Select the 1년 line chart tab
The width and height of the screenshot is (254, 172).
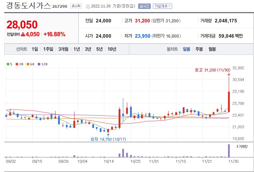click(x=77, y=49)
